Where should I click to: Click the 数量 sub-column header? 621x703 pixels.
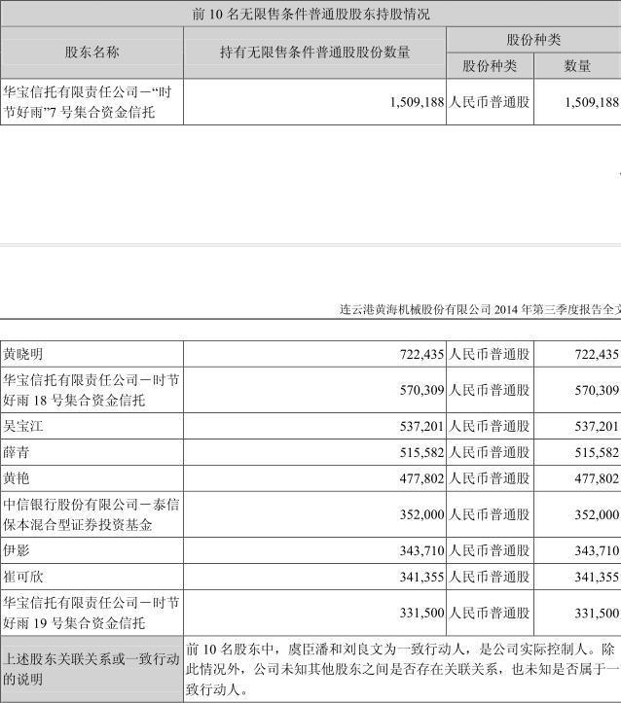pyautogui.click(x=577, y=66)
